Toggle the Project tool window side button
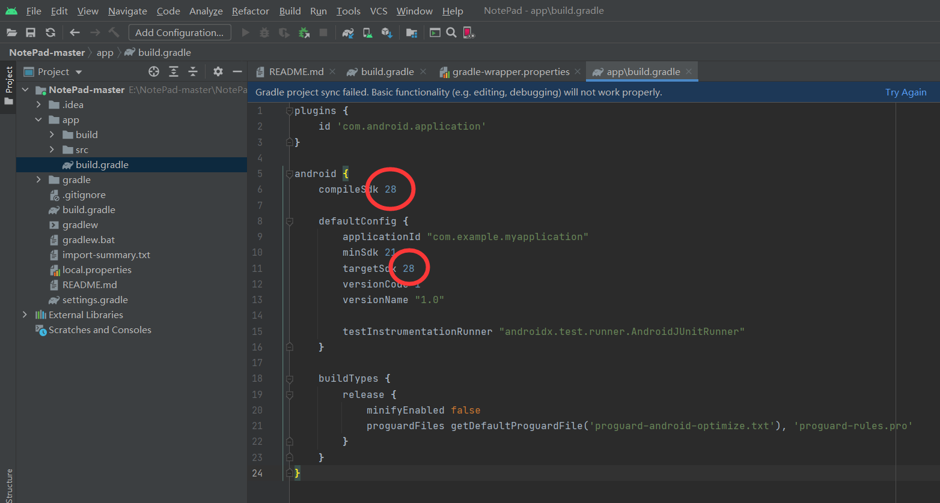The width and height of the screenshot is (940, 503). coord(8,86)
